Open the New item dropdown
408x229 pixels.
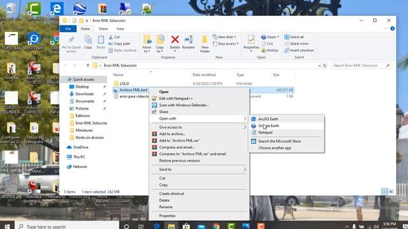pyautogui.click(x=224, y=37)
